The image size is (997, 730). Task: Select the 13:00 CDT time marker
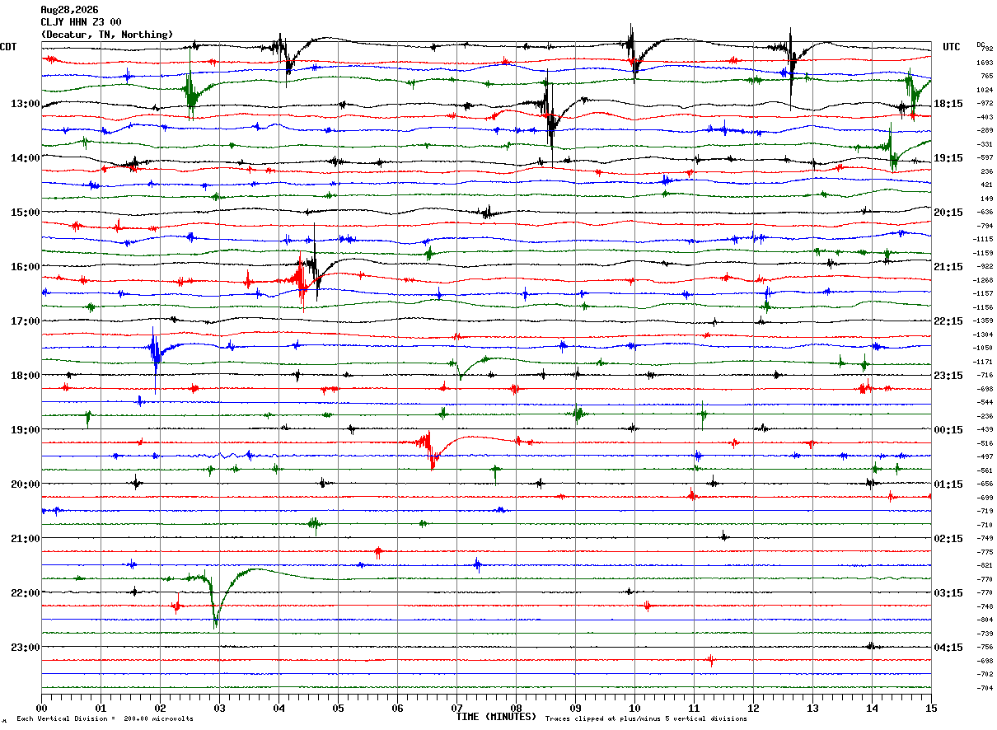[25, 104]
